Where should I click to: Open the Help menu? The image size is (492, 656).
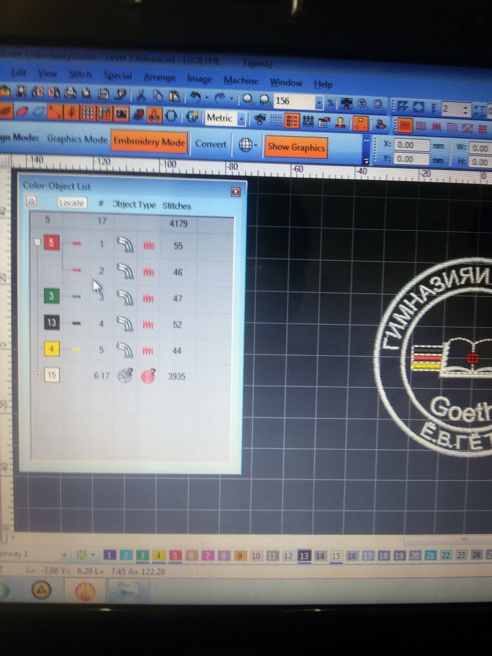pyautogui.click(x=323, y=84)
